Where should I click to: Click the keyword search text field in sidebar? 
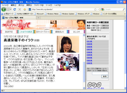pyautogui.click(x=100, y=73)
